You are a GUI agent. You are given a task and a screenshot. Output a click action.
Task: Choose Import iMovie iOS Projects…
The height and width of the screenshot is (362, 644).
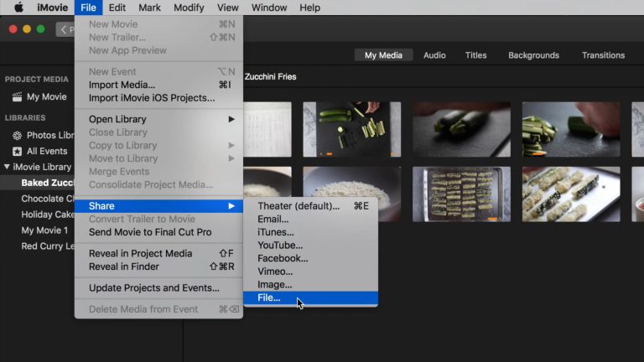click(158, 98)
